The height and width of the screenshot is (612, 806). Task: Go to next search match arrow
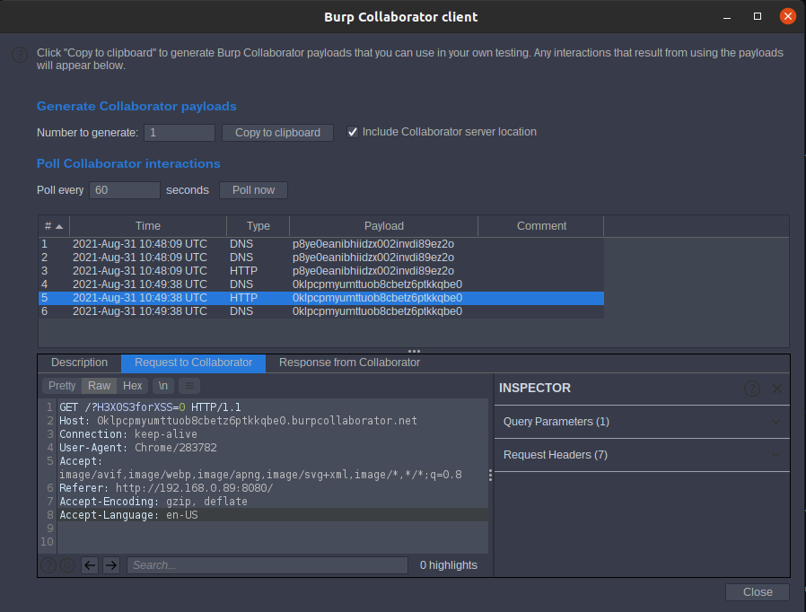pyautogui.click(x=111, y=565)
